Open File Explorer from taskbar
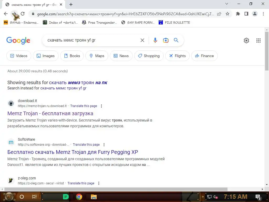The width and height of the screenshot is (269, 202). coord(94,197)
